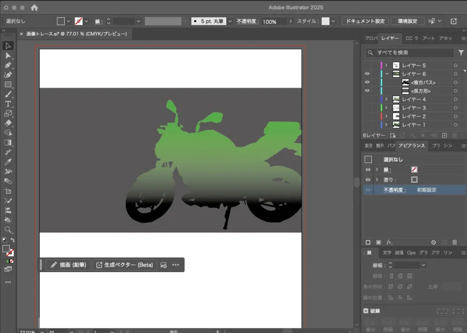Toggle visibility of the <複合パス> sublayer
467x333 pixels.
click(x=368, y=82)
